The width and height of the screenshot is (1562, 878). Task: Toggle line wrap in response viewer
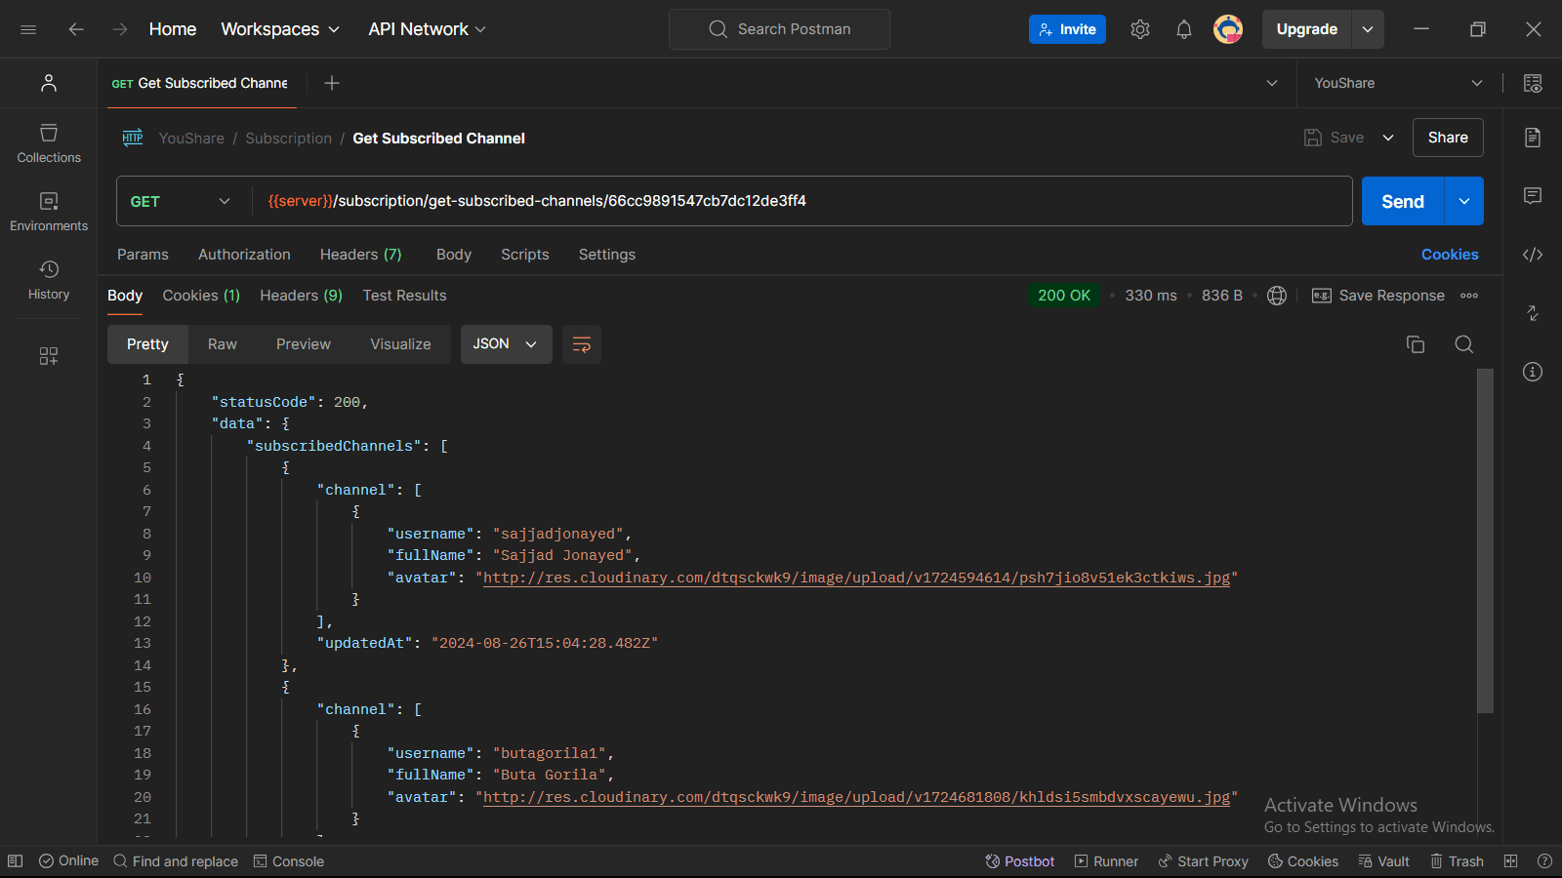581,344
